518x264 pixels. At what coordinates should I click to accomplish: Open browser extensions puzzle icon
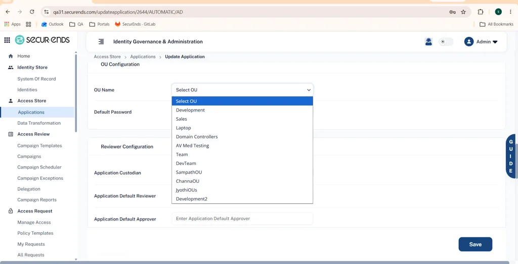481,12
